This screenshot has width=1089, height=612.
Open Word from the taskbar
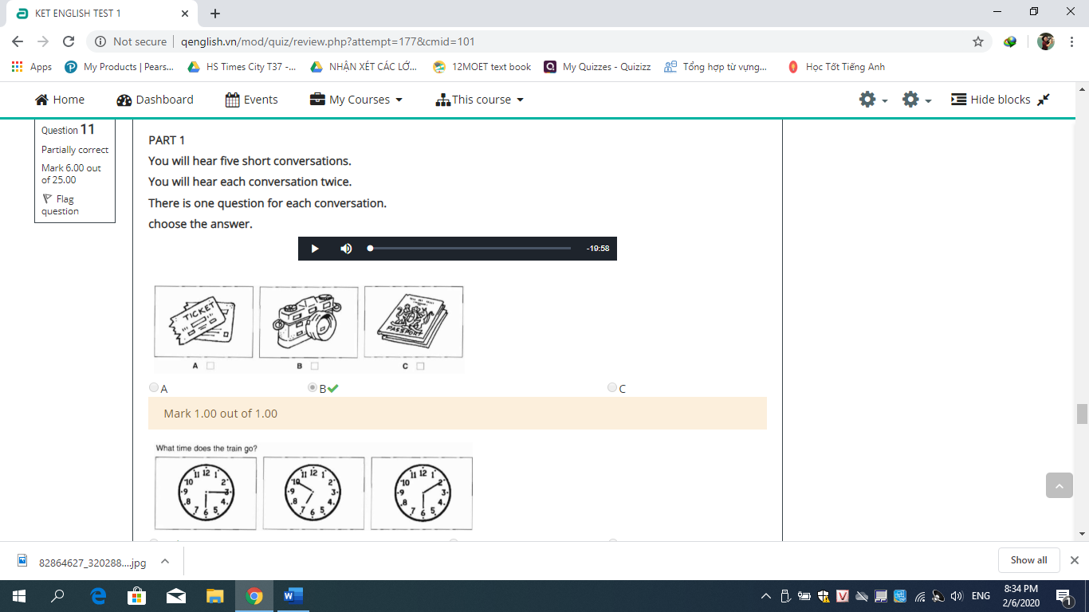292,596
